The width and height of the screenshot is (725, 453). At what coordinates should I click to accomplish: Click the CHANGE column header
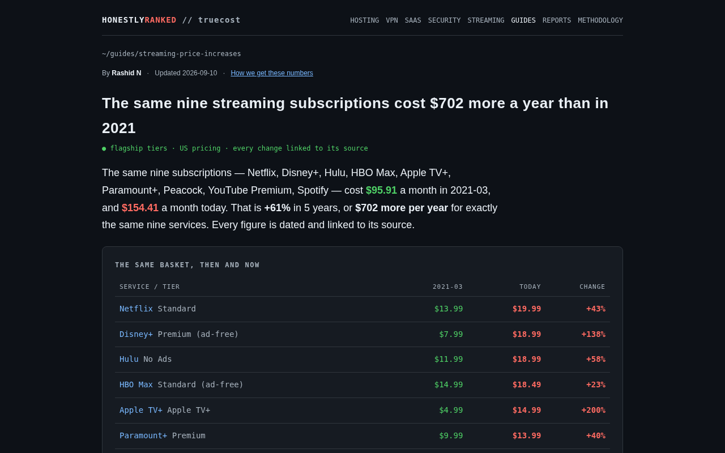coord(592,287)
